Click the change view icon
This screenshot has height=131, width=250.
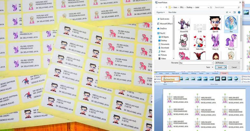point(227,12)
